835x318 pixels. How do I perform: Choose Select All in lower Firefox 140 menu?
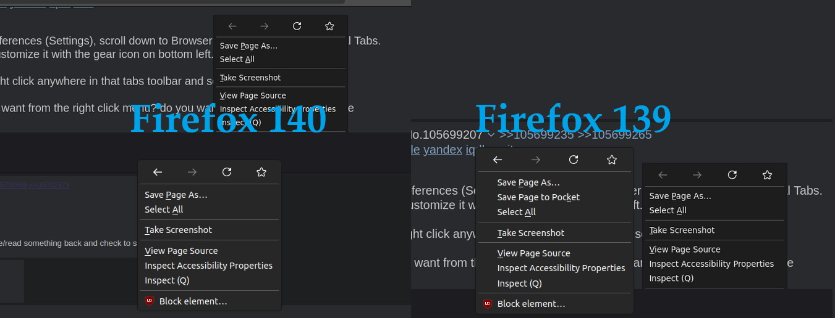coord(164,210)
